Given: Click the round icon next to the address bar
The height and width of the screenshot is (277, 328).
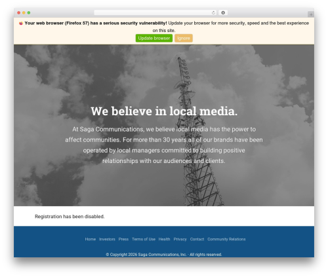Looking at the screenshot, I should tap(223, 13).
